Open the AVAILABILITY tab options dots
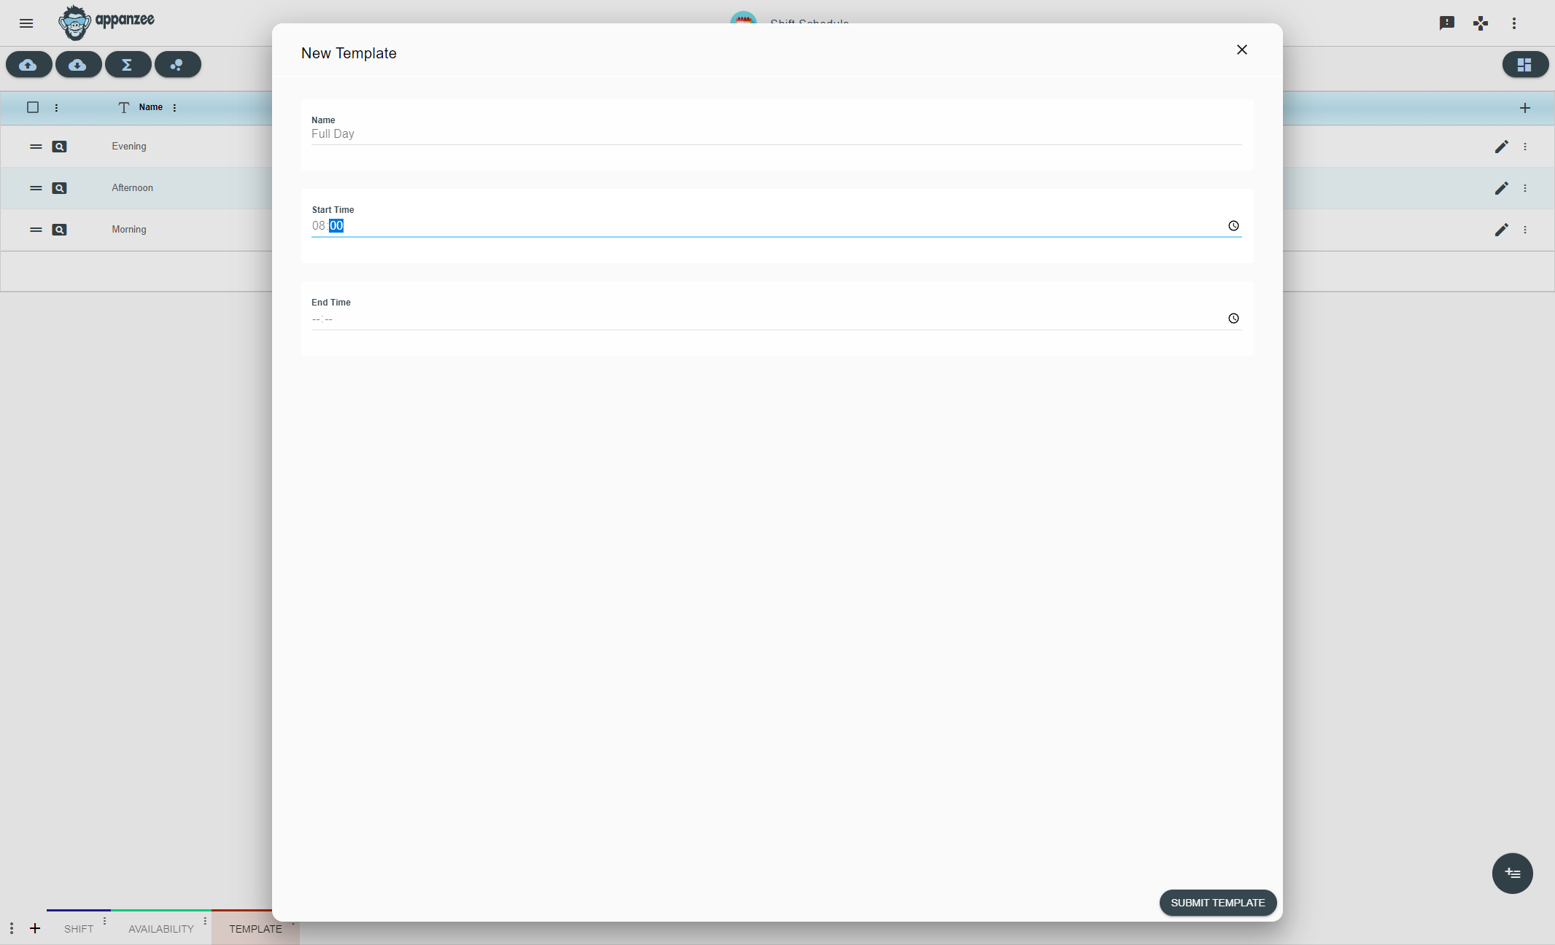1555x945 pixels. (205, 921)
